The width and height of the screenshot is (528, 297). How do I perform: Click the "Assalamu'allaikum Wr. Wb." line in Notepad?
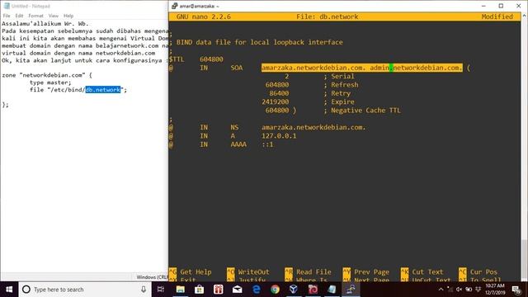tap(45, 24)
